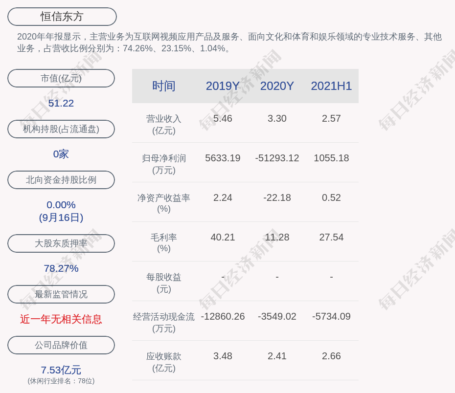Select the 净资产收益率(%) row label
The height and width of the screenshot is (393, 455).
[x=163, y=203]
